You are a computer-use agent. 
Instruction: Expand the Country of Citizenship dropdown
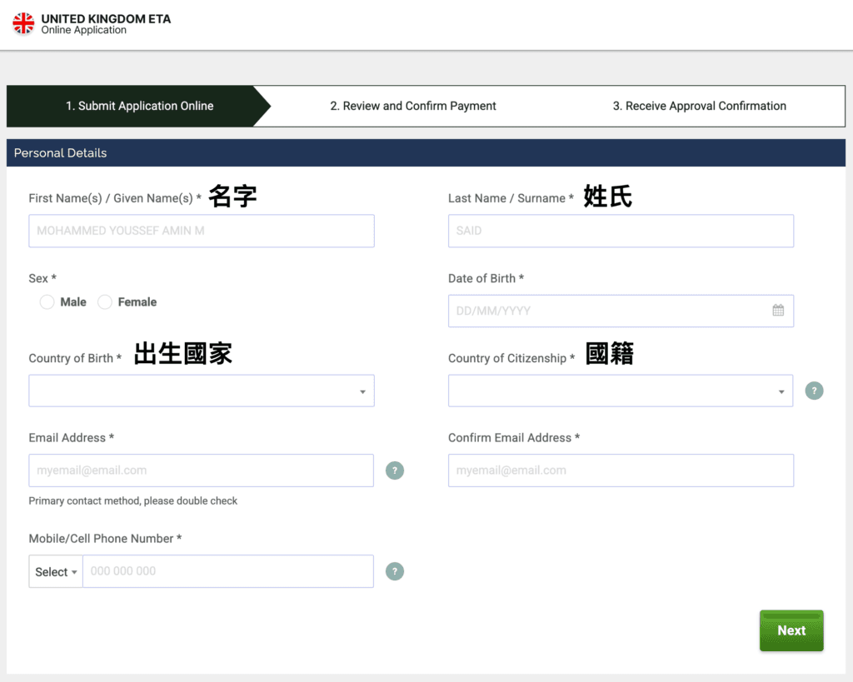tap(620, 391)
